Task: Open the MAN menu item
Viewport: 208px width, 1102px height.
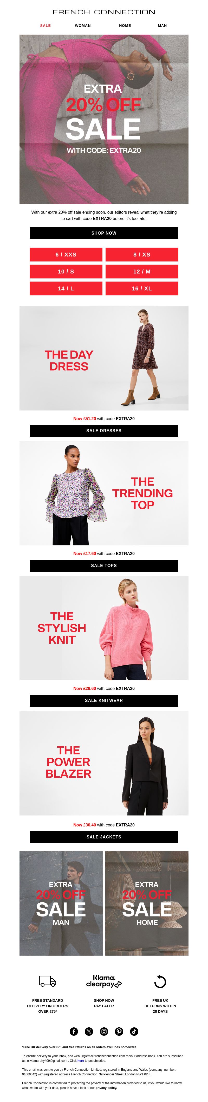Action: 162,26
